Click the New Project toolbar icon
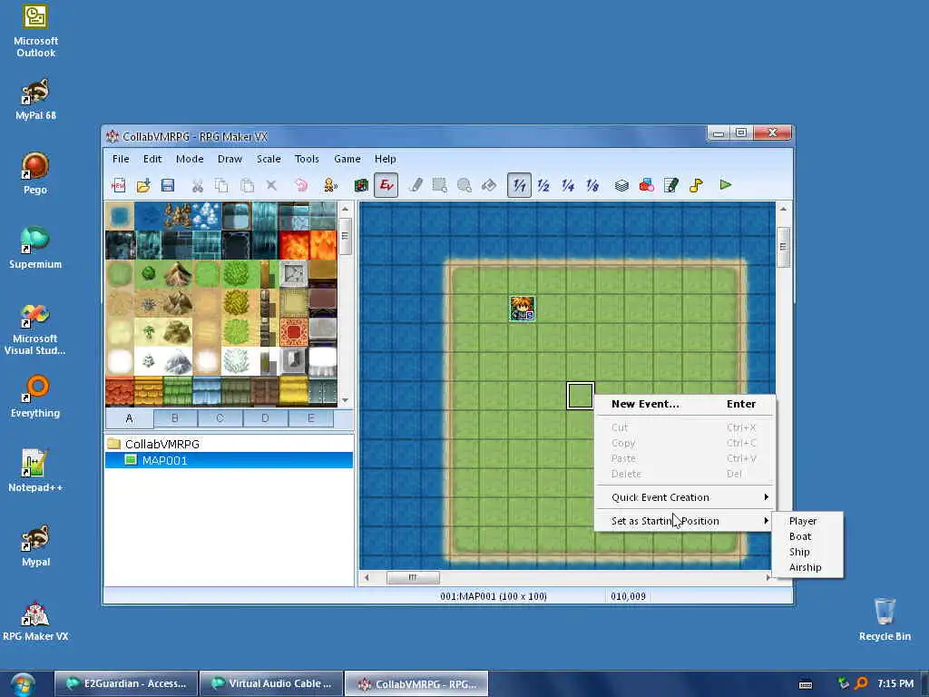This screenshot has width=929, height=697. (118, 185)
